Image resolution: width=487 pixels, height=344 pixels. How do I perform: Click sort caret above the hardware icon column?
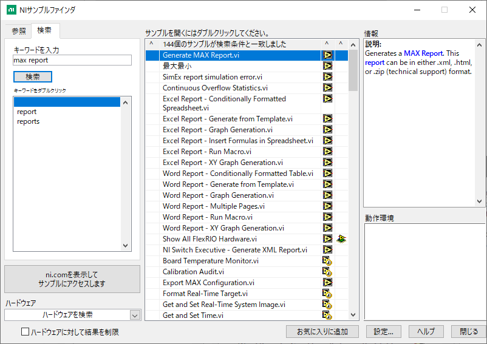(x=341, y=44)
